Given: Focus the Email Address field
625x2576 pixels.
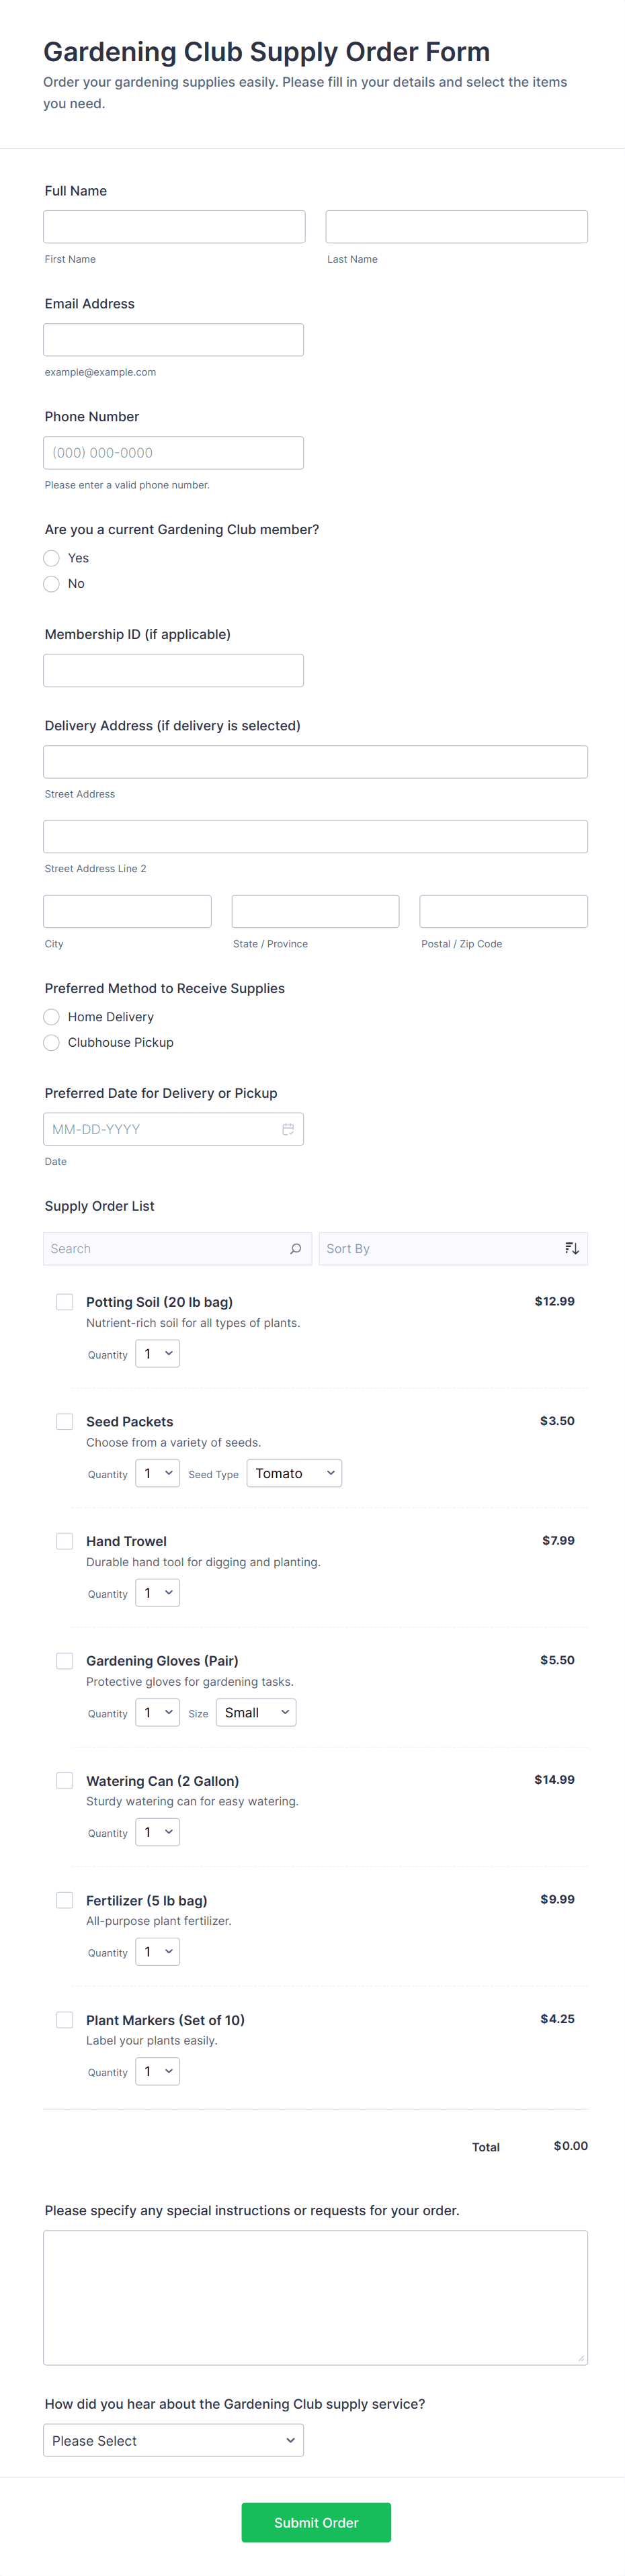Looking at the screenshot, I should click(173, 340).
